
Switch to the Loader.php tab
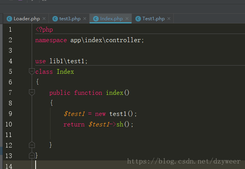[x=27, y=19]
